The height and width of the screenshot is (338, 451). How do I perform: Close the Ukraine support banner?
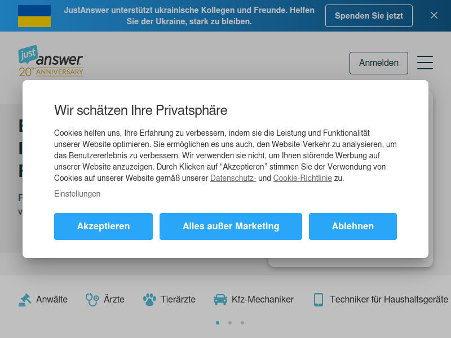pos(434,16)
